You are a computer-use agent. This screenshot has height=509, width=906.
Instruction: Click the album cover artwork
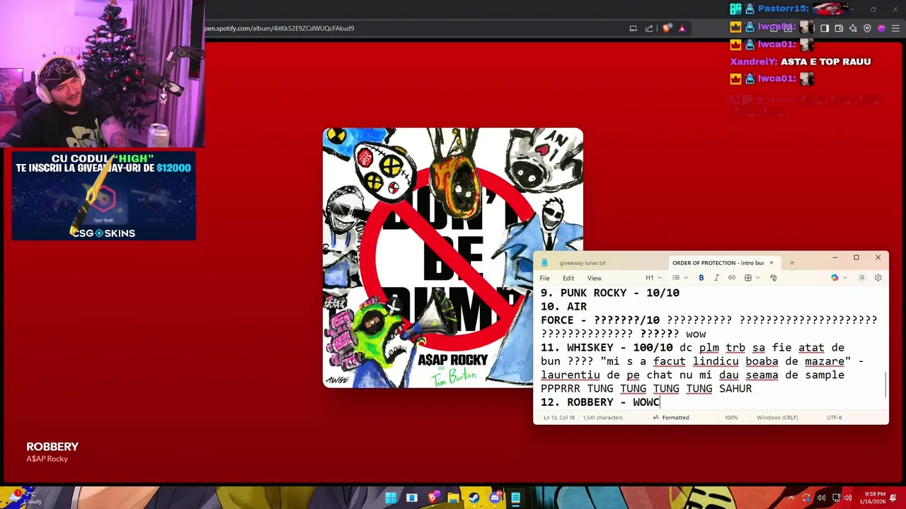pyautogui.click(x=453, y=258)
